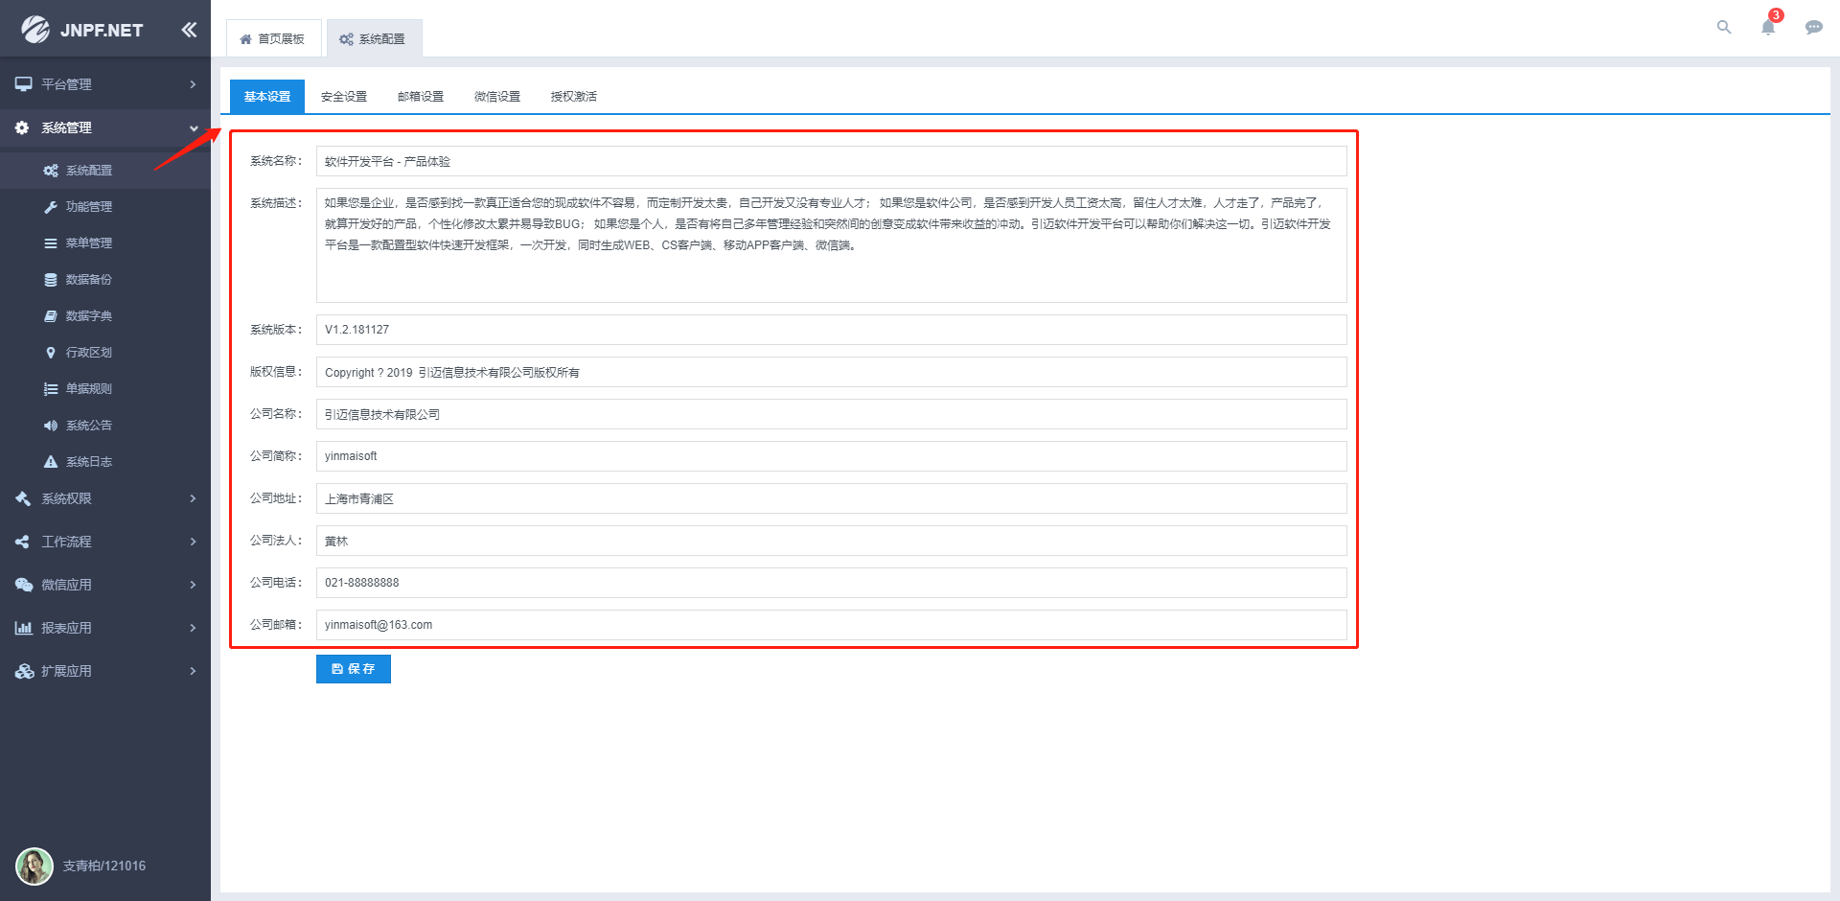Open the 首页展板 page tab
Screen dimensions: 1840x901
(273, 39)
